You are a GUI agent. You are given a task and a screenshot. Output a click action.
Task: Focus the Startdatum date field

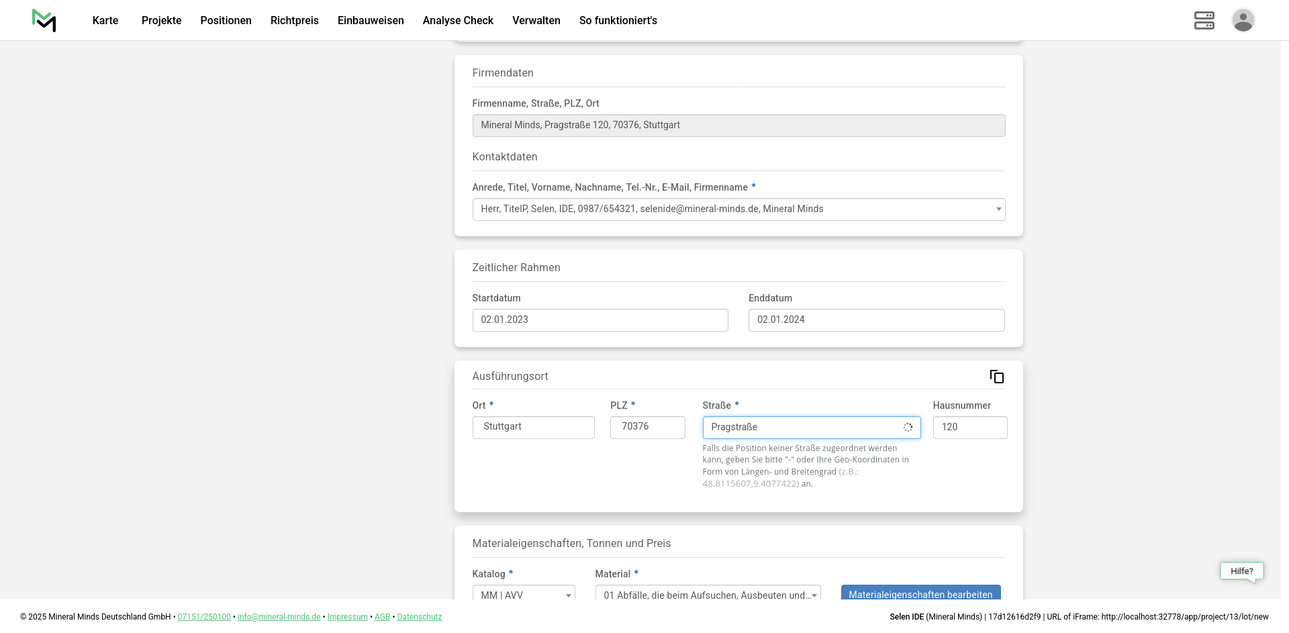coord(600,320)
